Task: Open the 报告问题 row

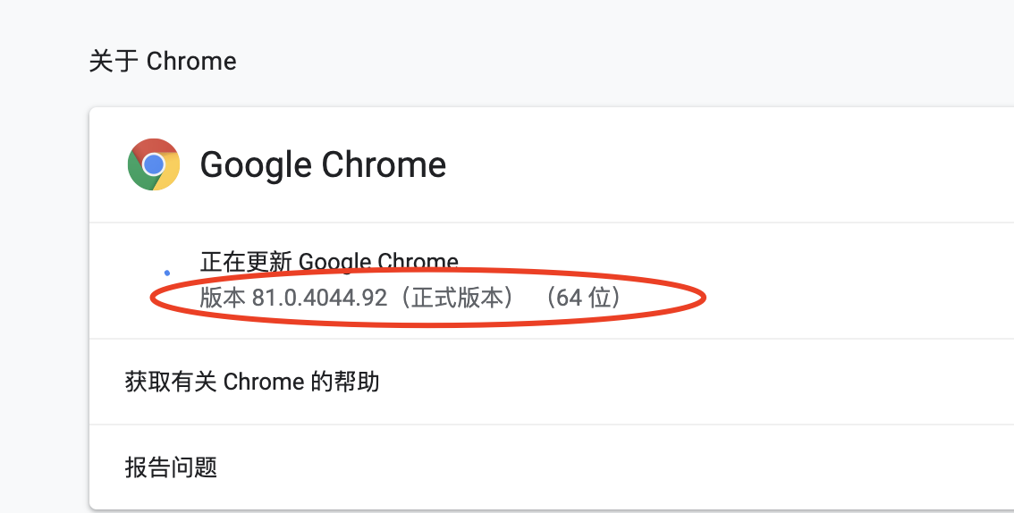Action: click(x=552, y=467)
